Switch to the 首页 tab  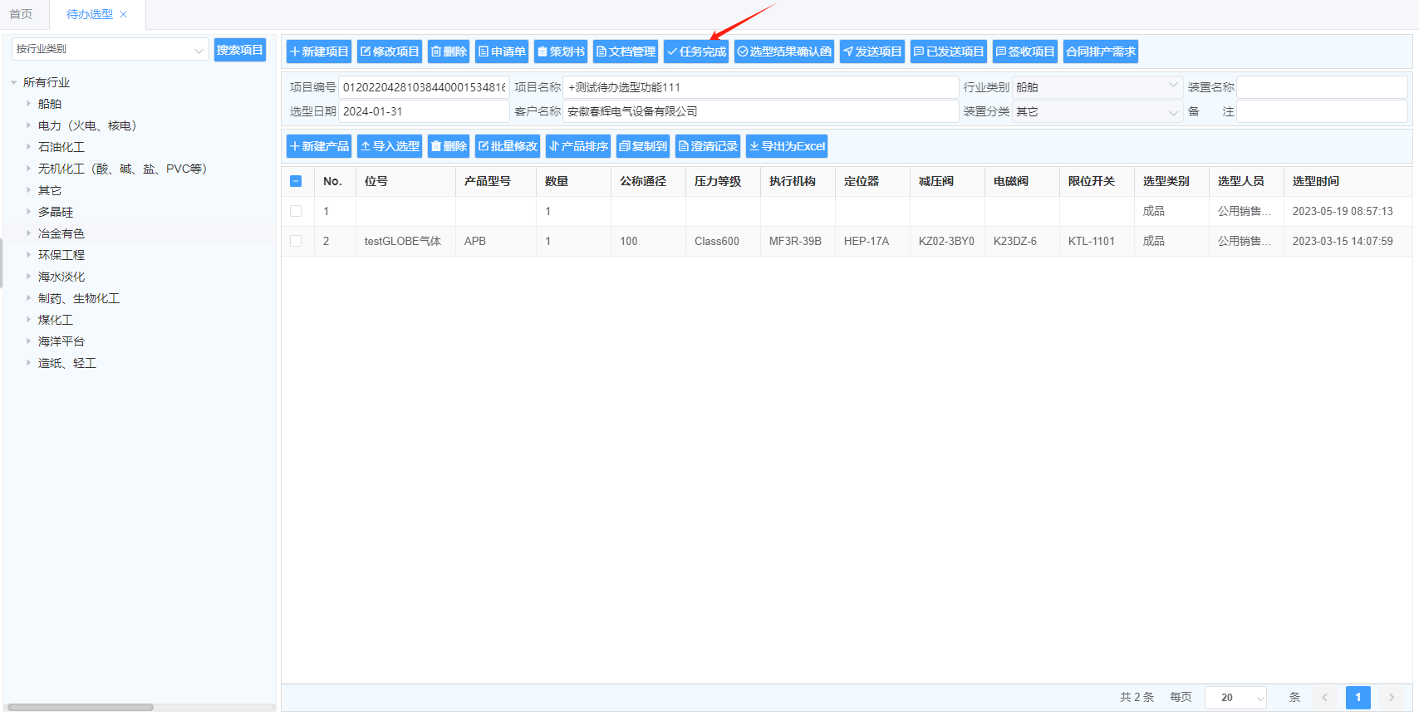21,14
